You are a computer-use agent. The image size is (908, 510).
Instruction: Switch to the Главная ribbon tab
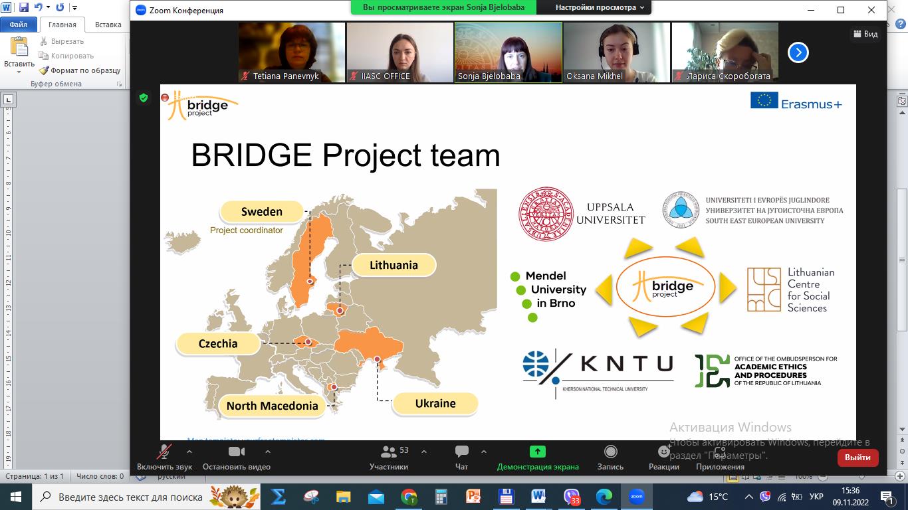click(62, 25)
